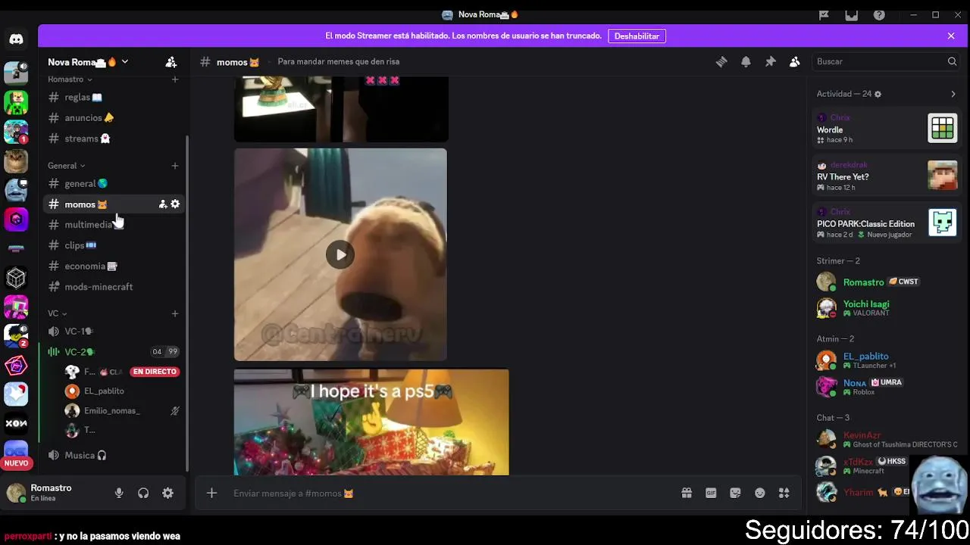This screenshot has width=970, height=545.
Task: Join the Musica voice channel
Action: (x=113, y=456)
